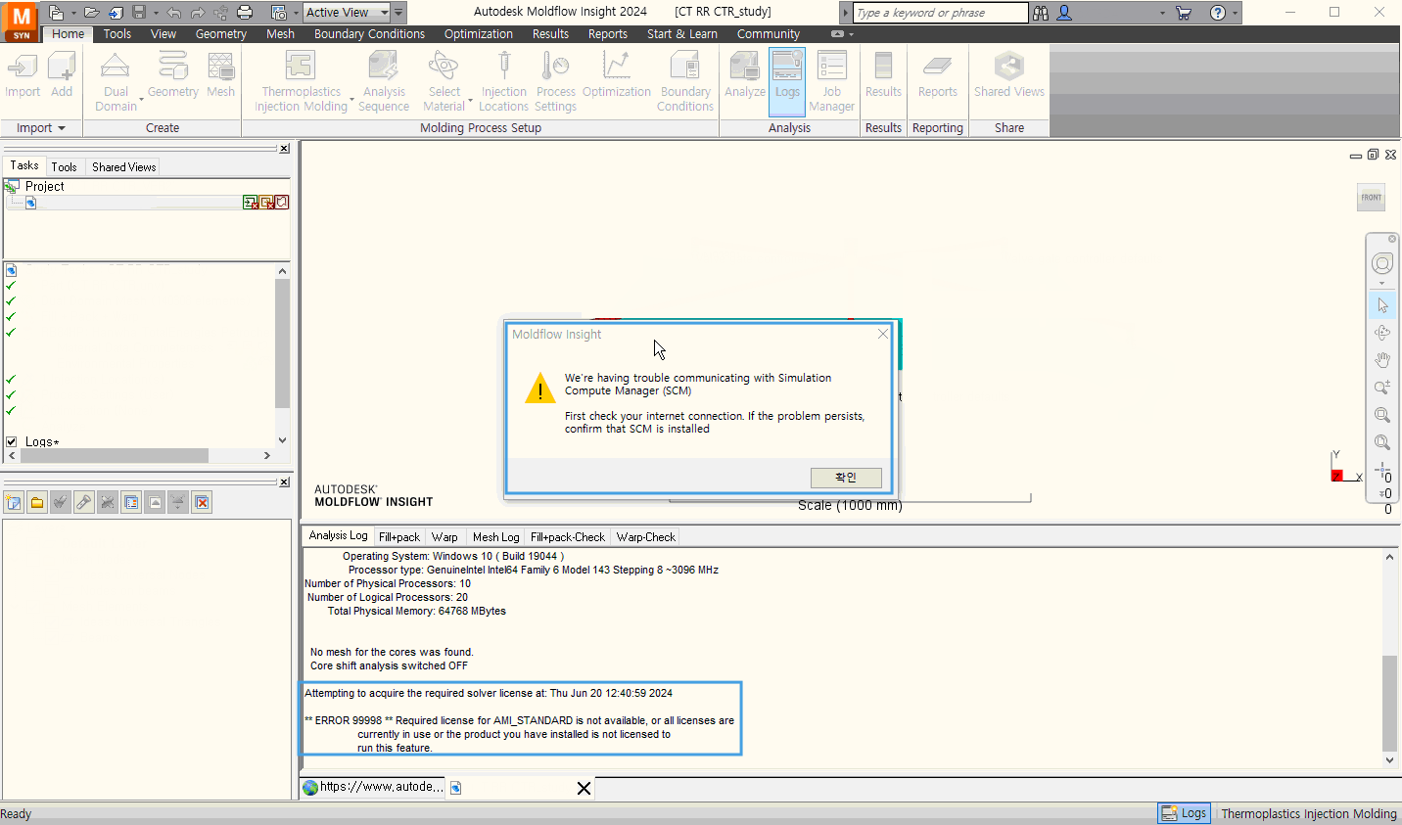
Task: Open the Warp log tab
Action: 444,536
